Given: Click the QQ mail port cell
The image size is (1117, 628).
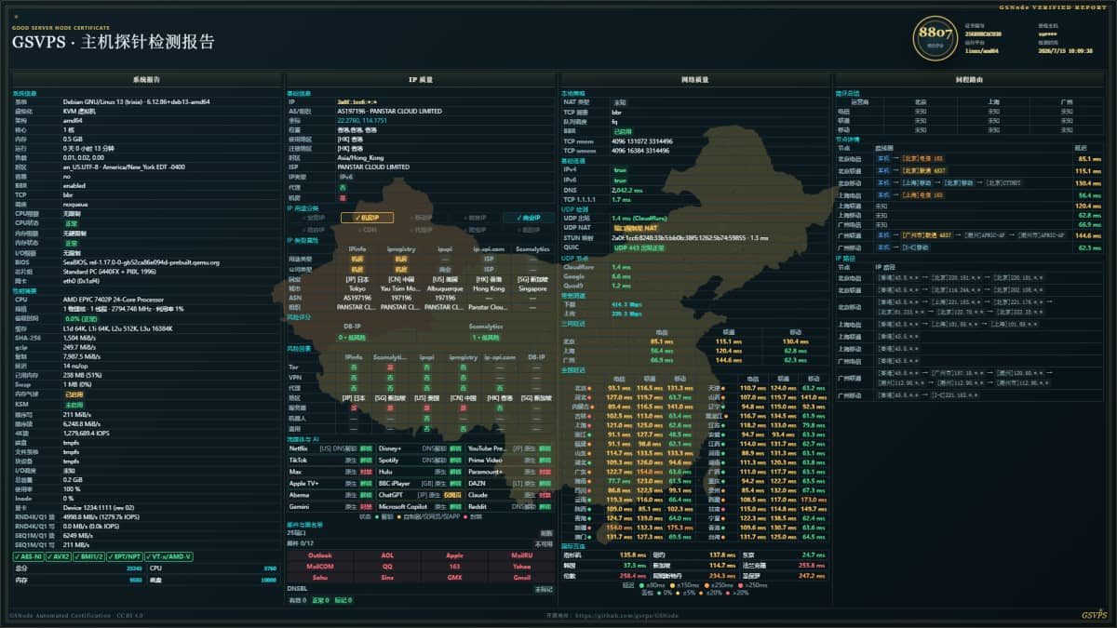Looking at the screenshot, I should 386,566.
